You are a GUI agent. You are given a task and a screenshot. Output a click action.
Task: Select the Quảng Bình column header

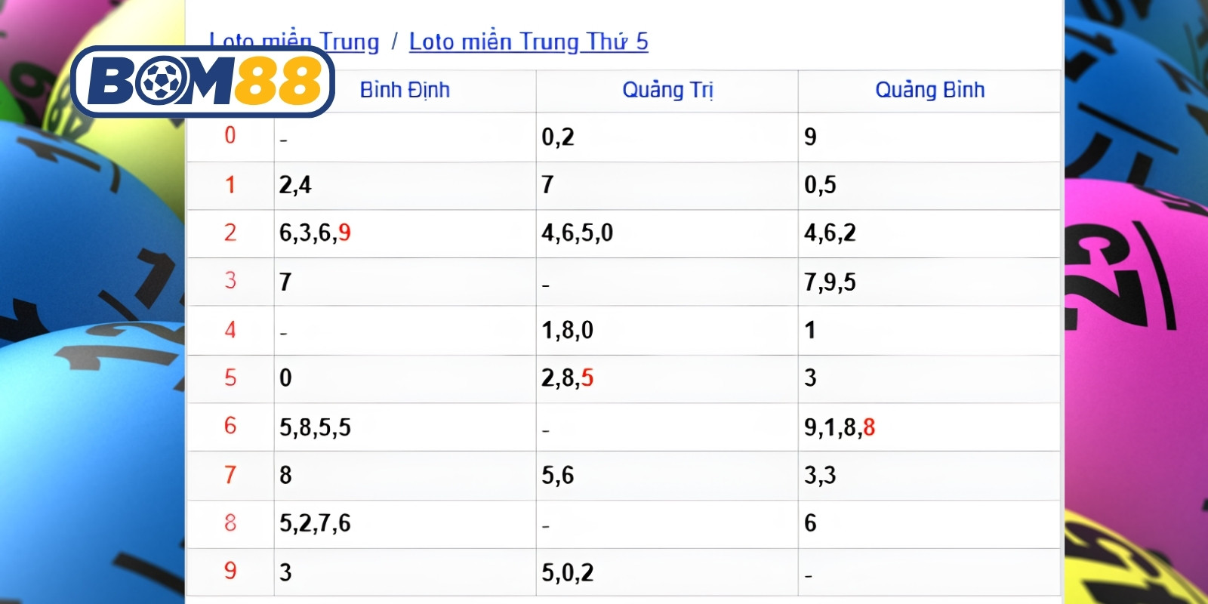point(930,90)
